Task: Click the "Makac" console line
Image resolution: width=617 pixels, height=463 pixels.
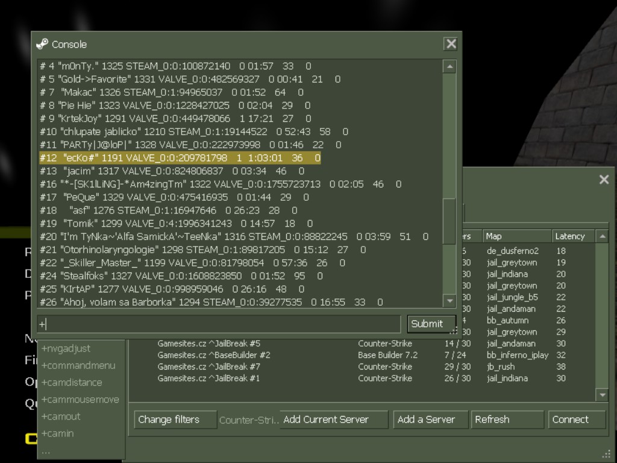Action: [x=172, y=92]
